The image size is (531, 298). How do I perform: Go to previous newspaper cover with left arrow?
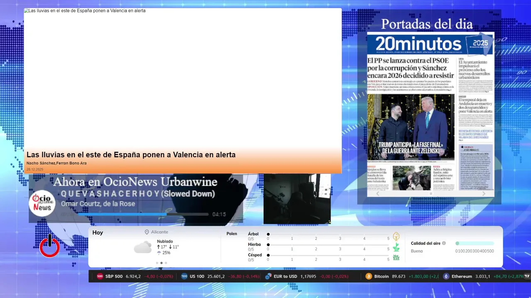[x=378, y=194]
